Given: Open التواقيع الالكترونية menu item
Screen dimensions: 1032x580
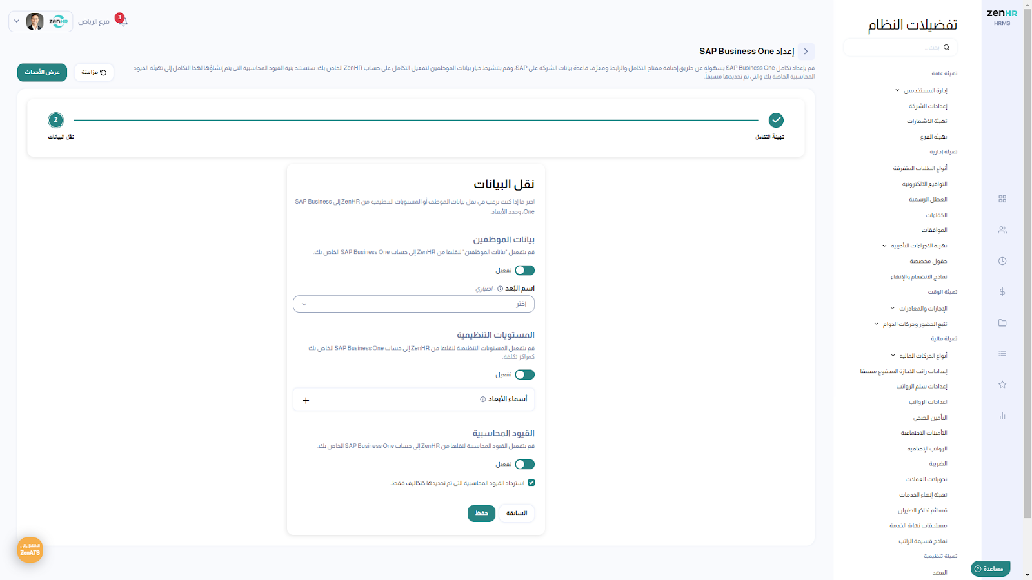Looking at the screenshot, I should tap(925, 184).
